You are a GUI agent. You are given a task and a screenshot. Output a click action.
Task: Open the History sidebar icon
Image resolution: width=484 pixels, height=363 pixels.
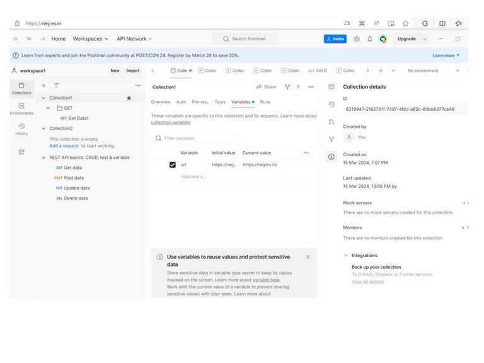21,129
